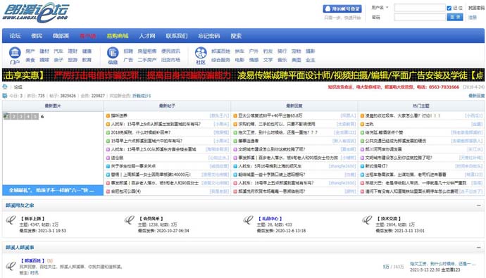Click the bullet icon beside 2018免契税 post
This screenshot has width=486, height=278.
[108, 132]
